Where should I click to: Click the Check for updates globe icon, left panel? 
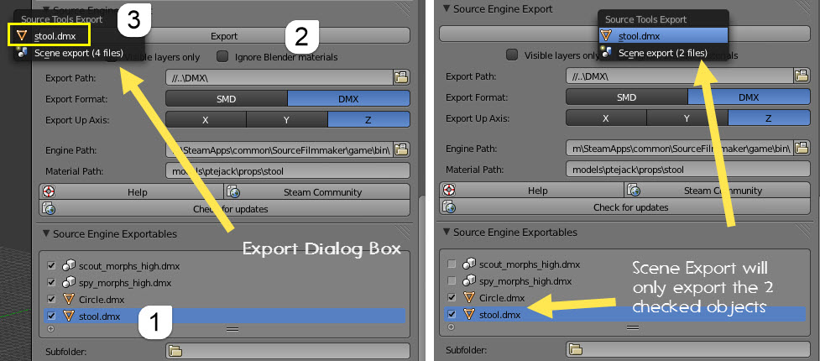(49, 209)
